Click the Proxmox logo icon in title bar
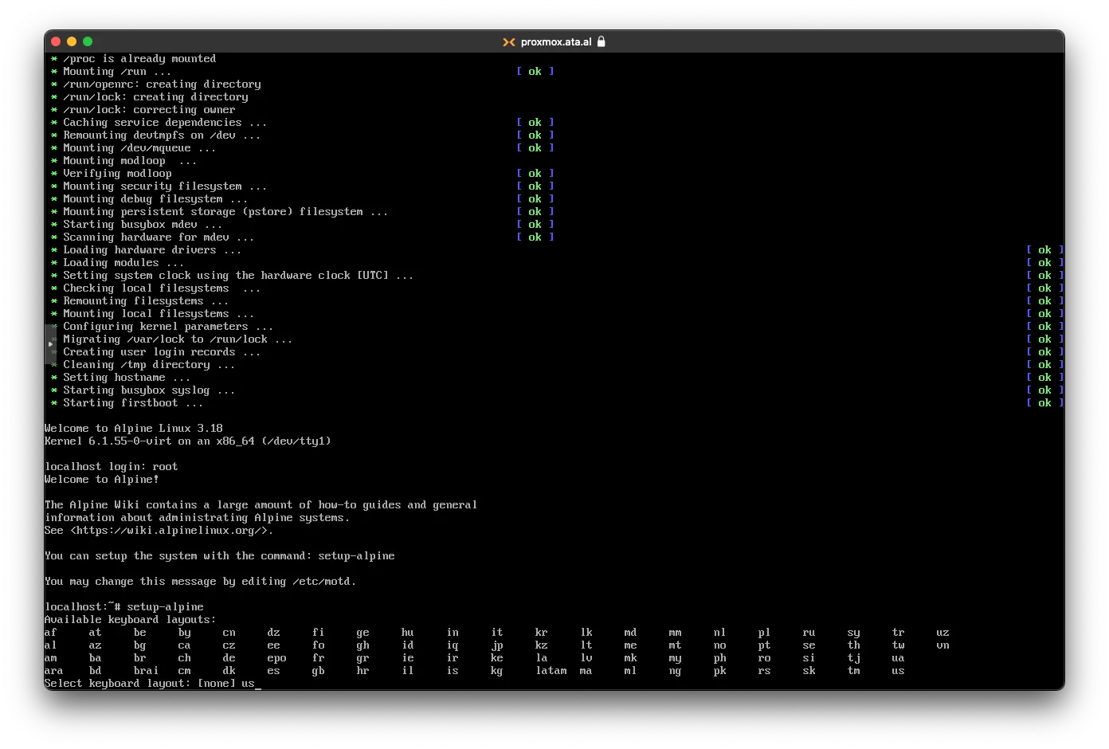 (508, 42)
